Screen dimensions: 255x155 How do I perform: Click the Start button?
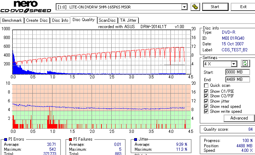(215, 7)
